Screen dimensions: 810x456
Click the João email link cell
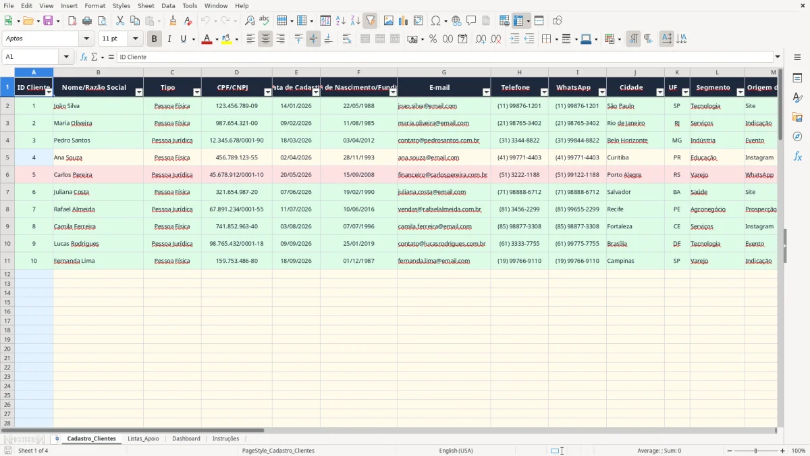(444, 106)
